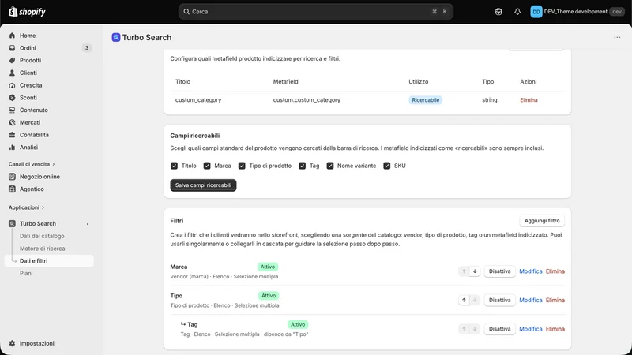Click the Ricercabile badge

pos(425,100)
